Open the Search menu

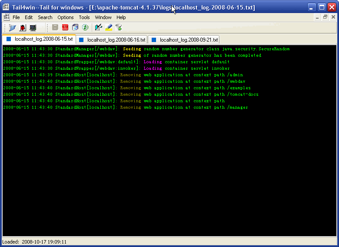tap(45, 17)
